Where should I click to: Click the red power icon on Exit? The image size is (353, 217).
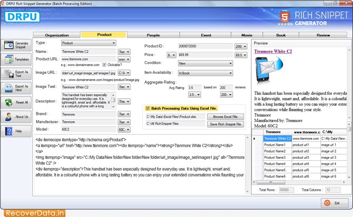[327, 203]
